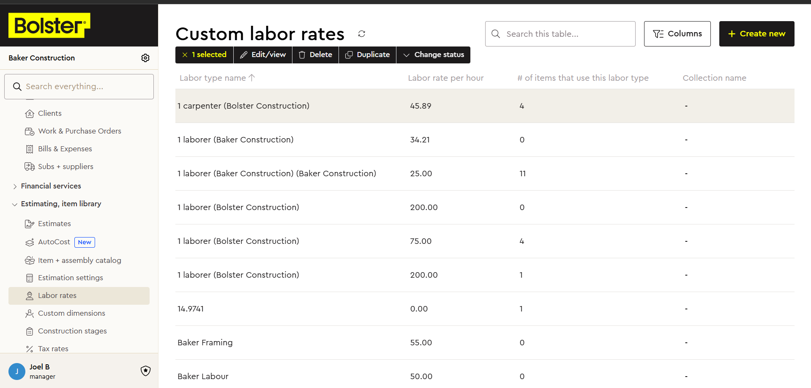Clear selection using the X on '1 selected'
Viewport: 811px width, 388px height.
pyautogui.click(x=185, y=55)
